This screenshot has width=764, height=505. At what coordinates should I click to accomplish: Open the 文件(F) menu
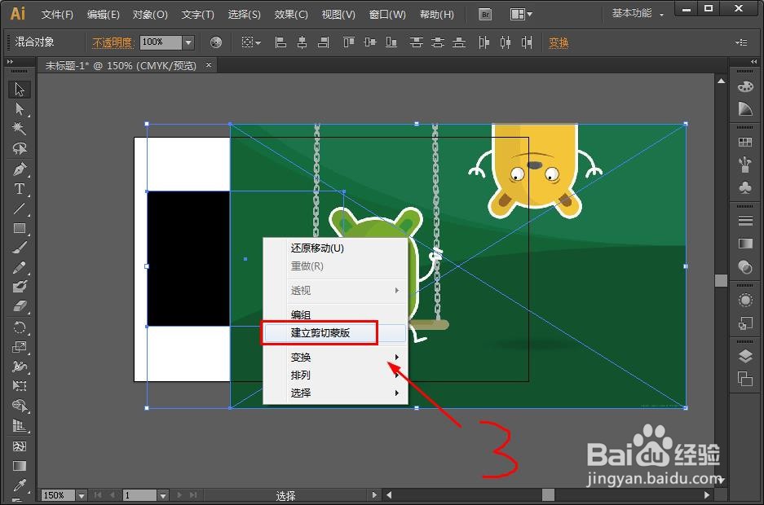point(58,15)
